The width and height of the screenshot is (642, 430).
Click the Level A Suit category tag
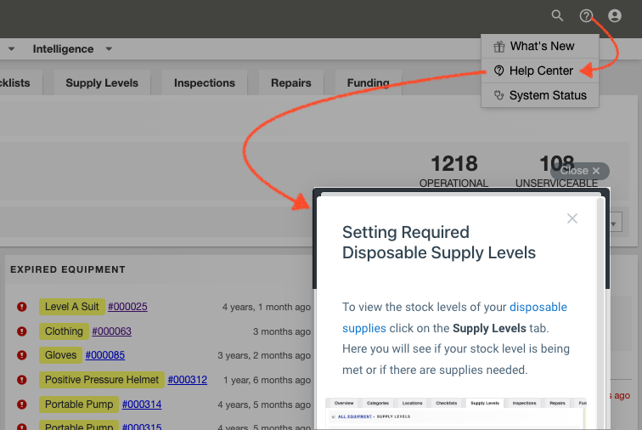point(71,307)
